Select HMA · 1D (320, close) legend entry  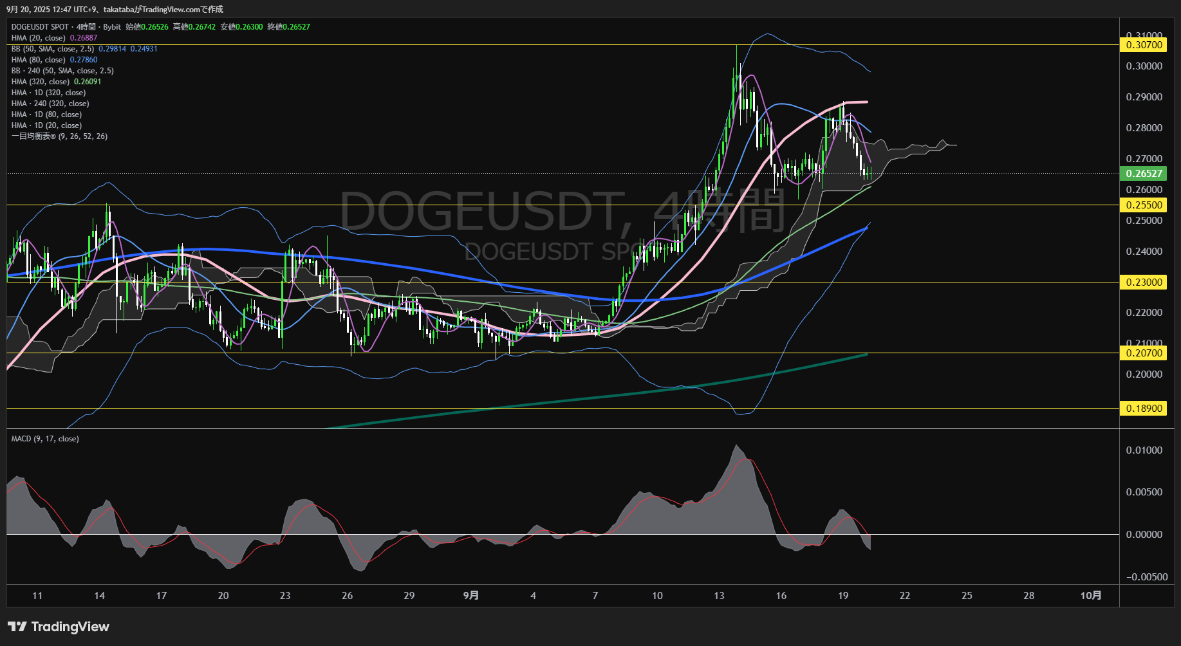[x=48, y=93]
